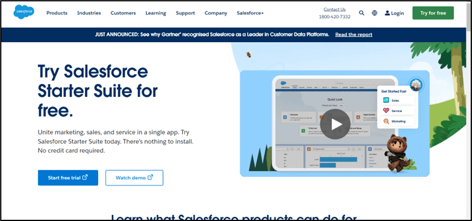
Task: Open the search magnifier icon
Action: pyautogui.click(x=361, y=13)
